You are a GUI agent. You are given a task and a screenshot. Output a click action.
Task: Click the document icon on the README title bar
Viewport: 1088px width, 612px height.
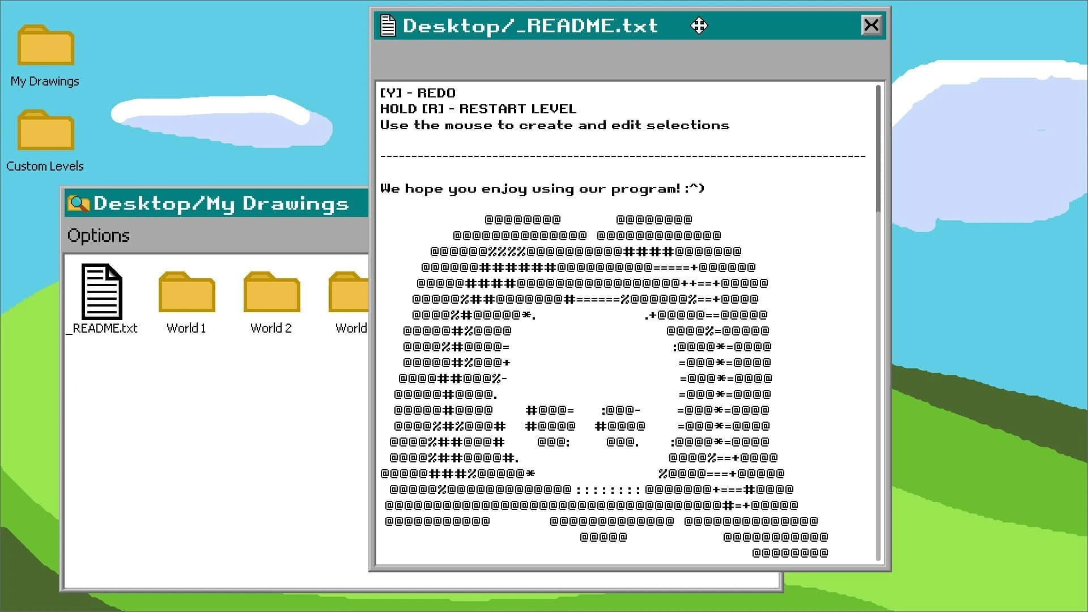click(x=388, y=25)
